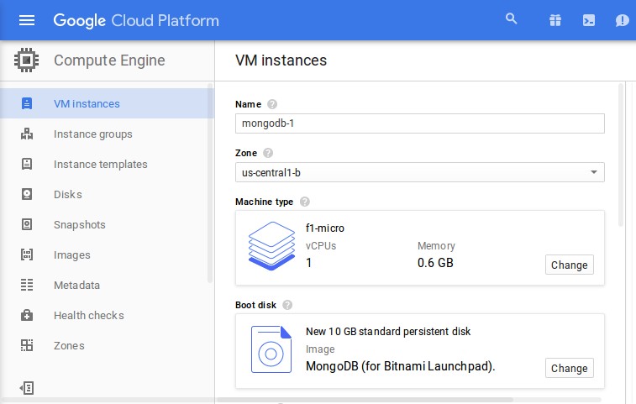Click the help icon beside Machine type
This screenshot has height=404, width=636.
click(305, 202)
